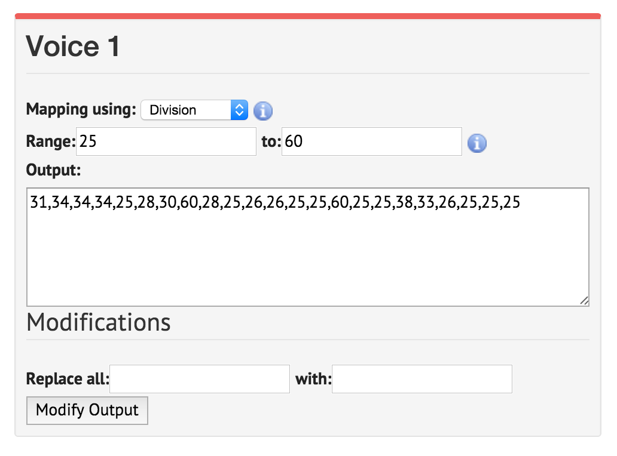Click the up-down chevron on the Division selector
The width and height of the screenshot is (617, 456).
coord(240,110)
